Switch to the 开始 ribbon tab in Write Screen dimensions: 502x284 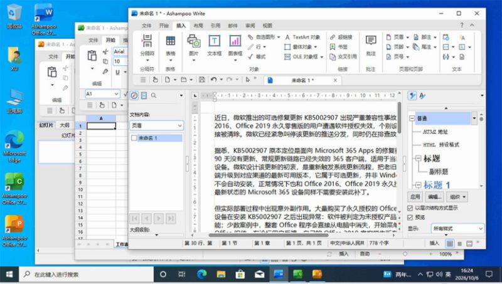click(x=164, y=26)
